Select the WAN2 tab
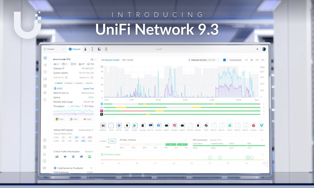314x188 pixels. (69, 83)
